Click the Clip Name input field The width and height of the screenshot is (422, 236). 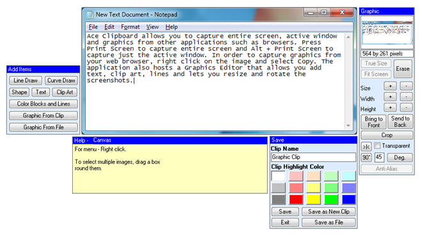[x=313, y=157]
